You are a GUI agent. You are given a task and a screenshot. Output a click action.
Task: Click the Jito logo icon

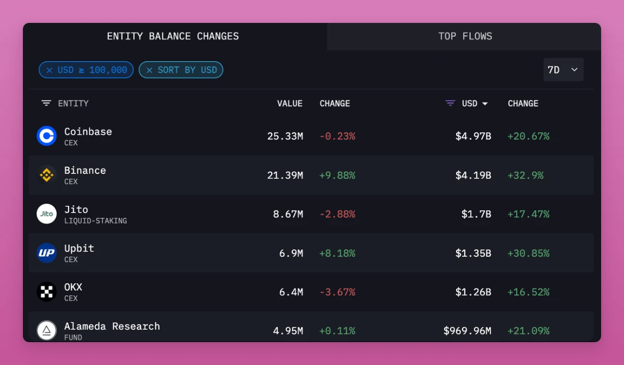[46, 214]
